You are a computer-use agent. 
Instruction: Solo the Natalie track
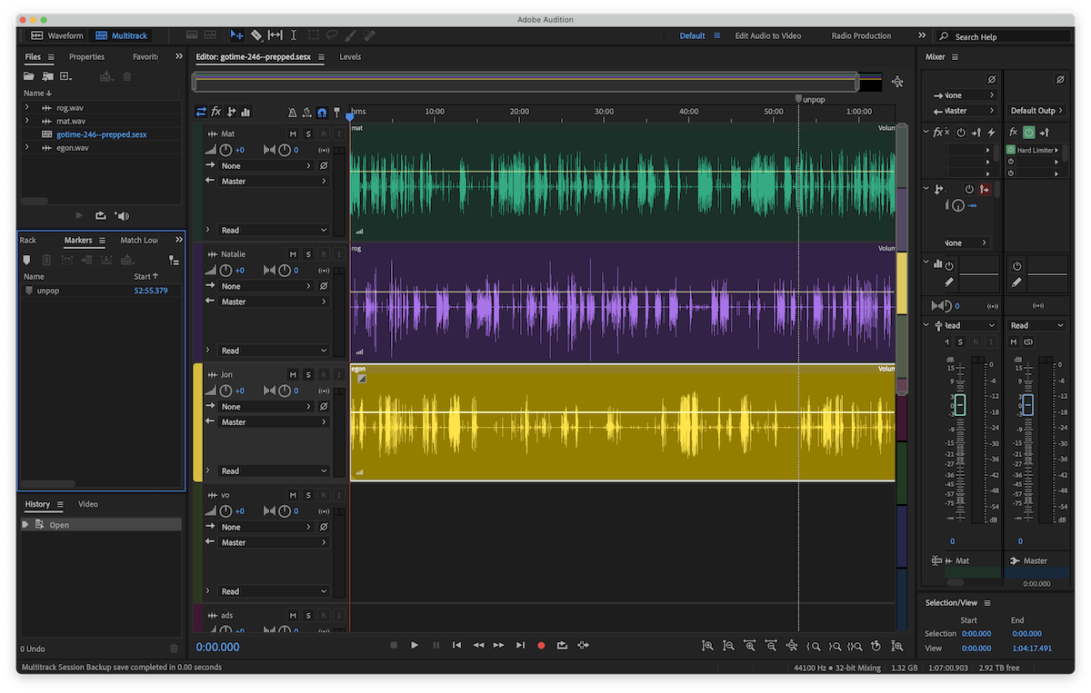[x=308, y=254]
